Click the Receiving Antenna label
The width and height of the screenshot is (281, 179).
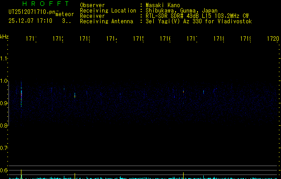(106, 21)
